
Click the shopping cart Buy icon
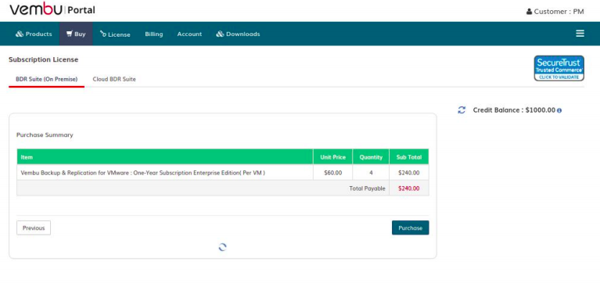(x=70, y=34)
